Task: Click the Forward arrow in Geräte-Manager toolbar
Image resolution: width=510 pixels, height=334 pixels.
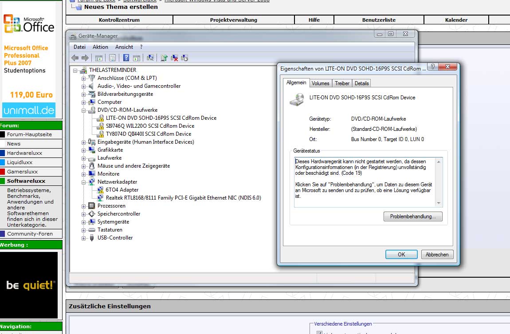Action: (x=85, y=58)
